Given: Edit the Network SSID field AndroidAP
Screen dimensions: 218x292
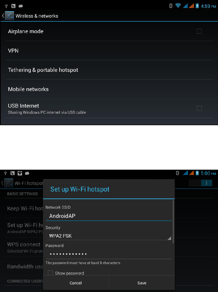Looking at the screenshot, I should 109,216.
